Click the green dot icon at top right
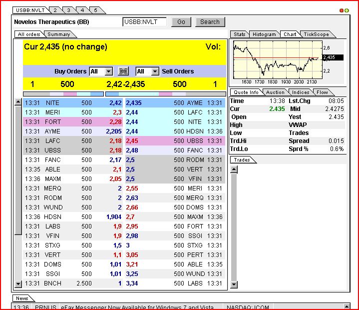This screenshot has height=310, width=359. coord(347,10)
